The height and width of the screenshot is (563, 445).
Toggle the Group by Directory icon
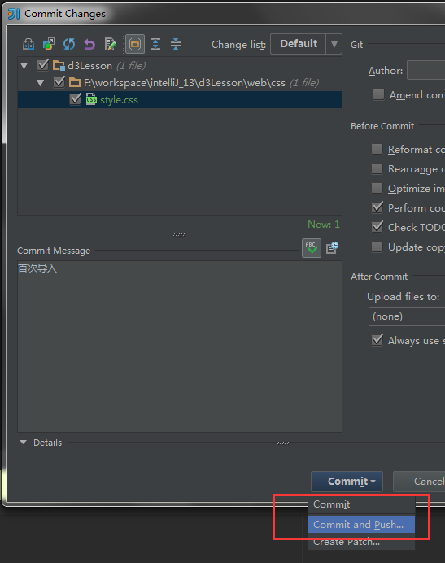[x=135, y=44]
